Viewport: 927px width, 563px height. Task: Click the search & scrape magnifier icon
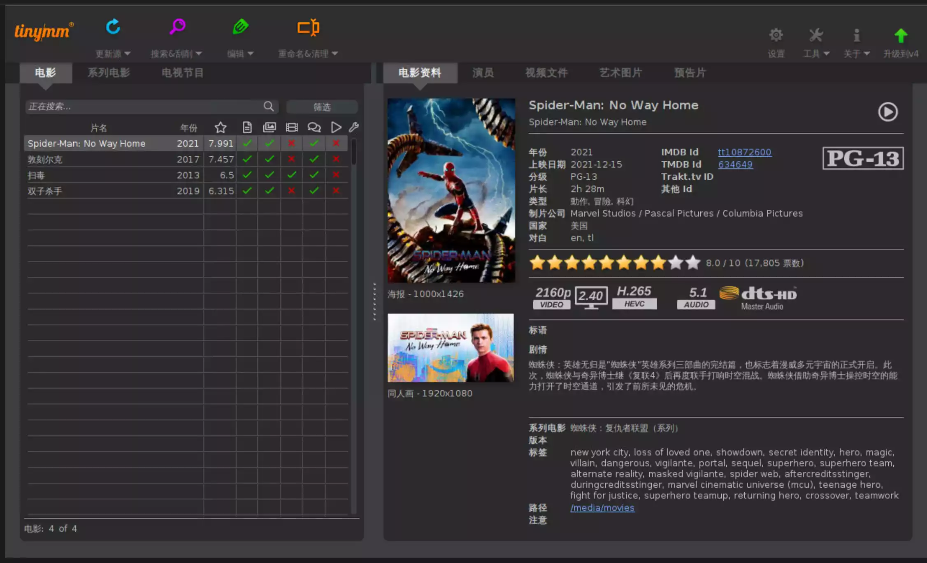177,27
